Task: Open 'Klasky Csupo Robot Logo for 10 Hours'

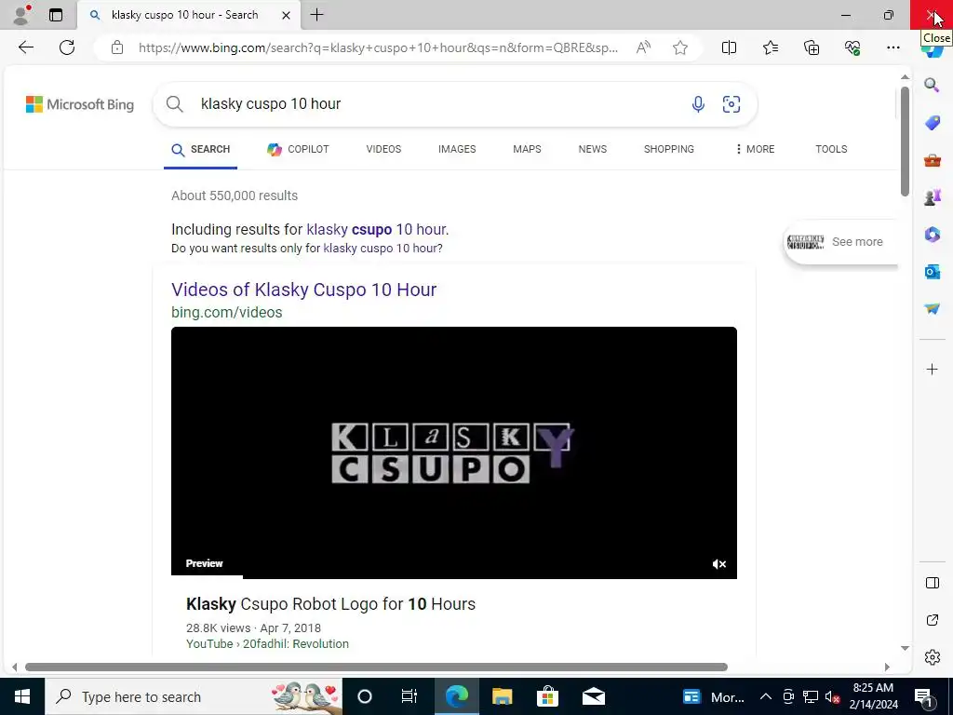Action: pos(330,603)
